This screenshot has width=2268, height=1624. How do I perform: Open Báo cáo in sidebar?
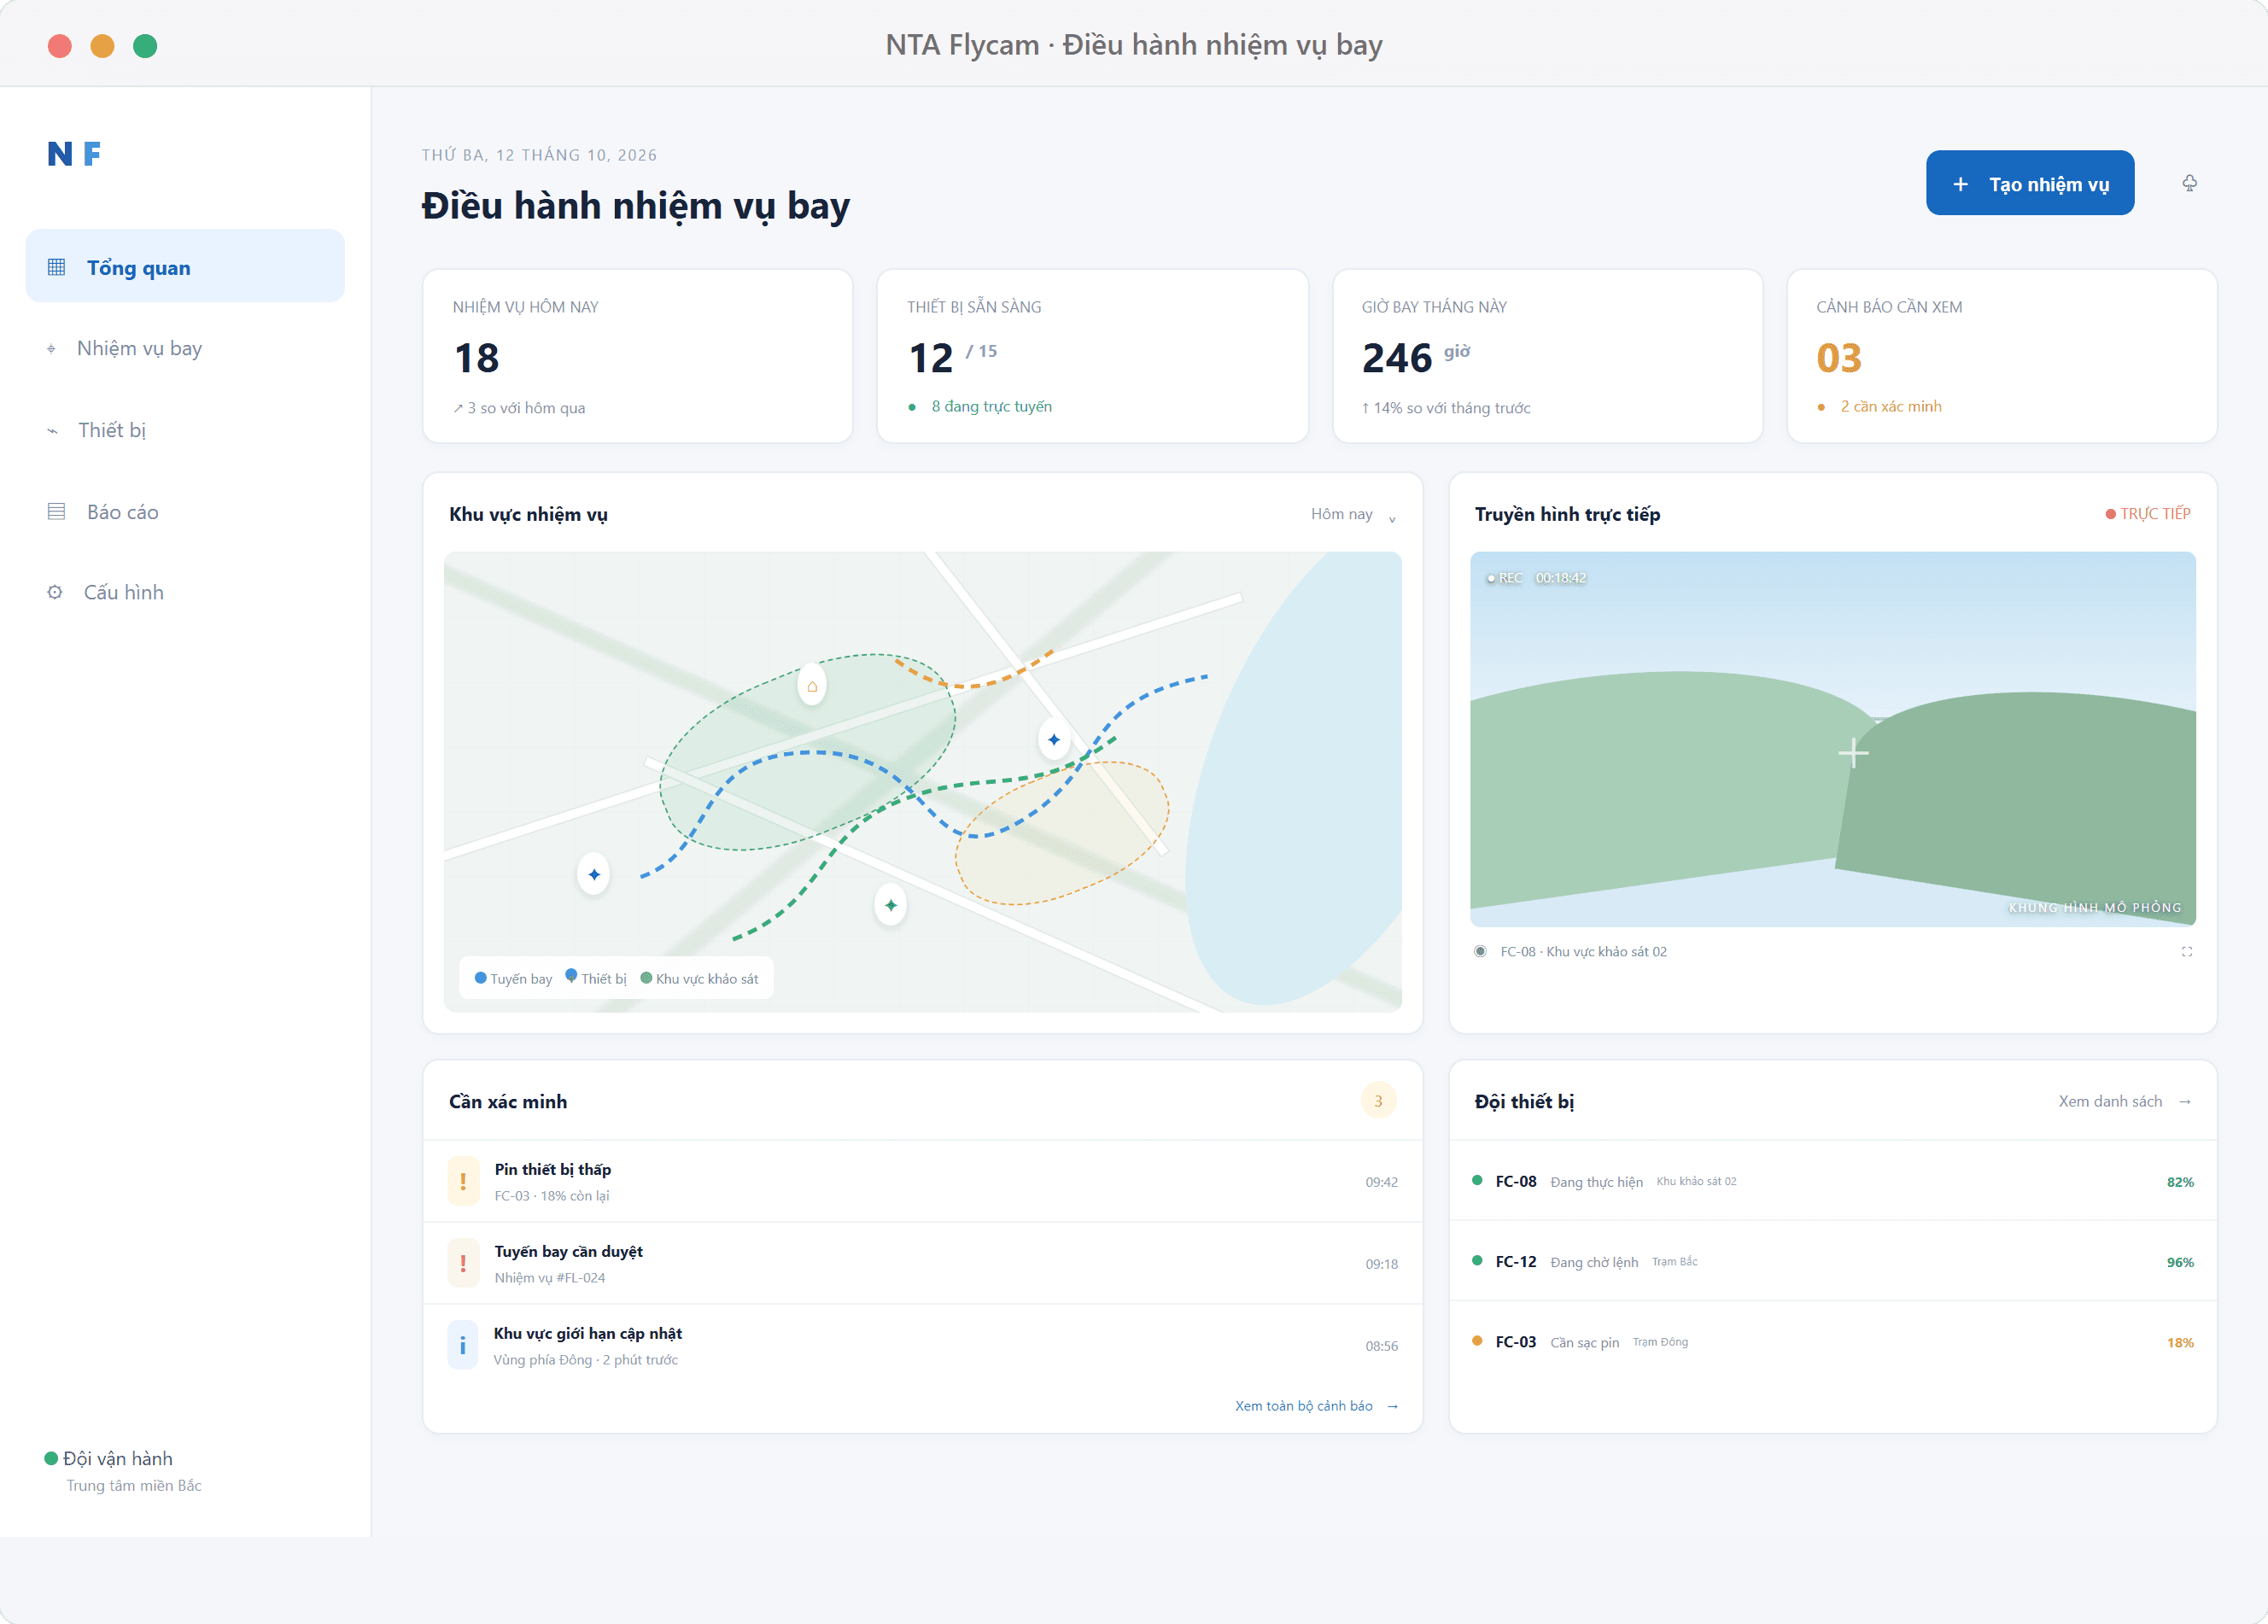pyautogui.click(x=185, y=511)
